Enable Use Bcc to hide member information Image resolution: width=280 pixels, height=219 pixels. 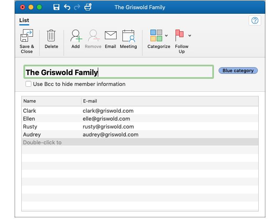click(28, 84)
